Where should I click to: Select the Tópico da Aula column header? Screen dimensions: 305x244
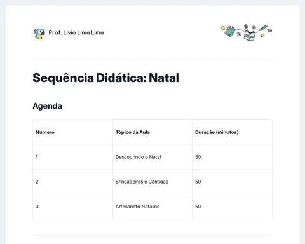coord(133,132)
